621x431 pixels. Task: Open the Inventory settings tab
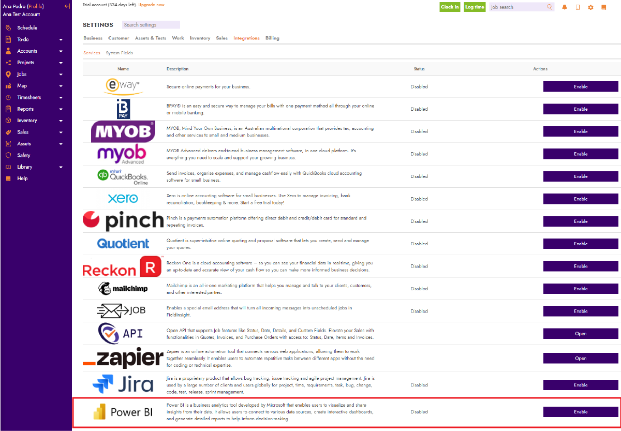pyautogui.click(x=200, y=38)
